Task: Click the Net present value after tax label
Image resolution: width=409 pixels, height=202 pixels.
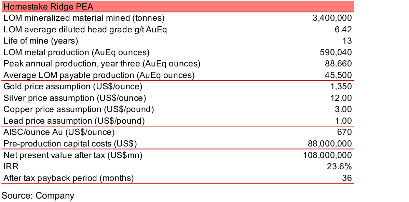Action: coord(73,155)
